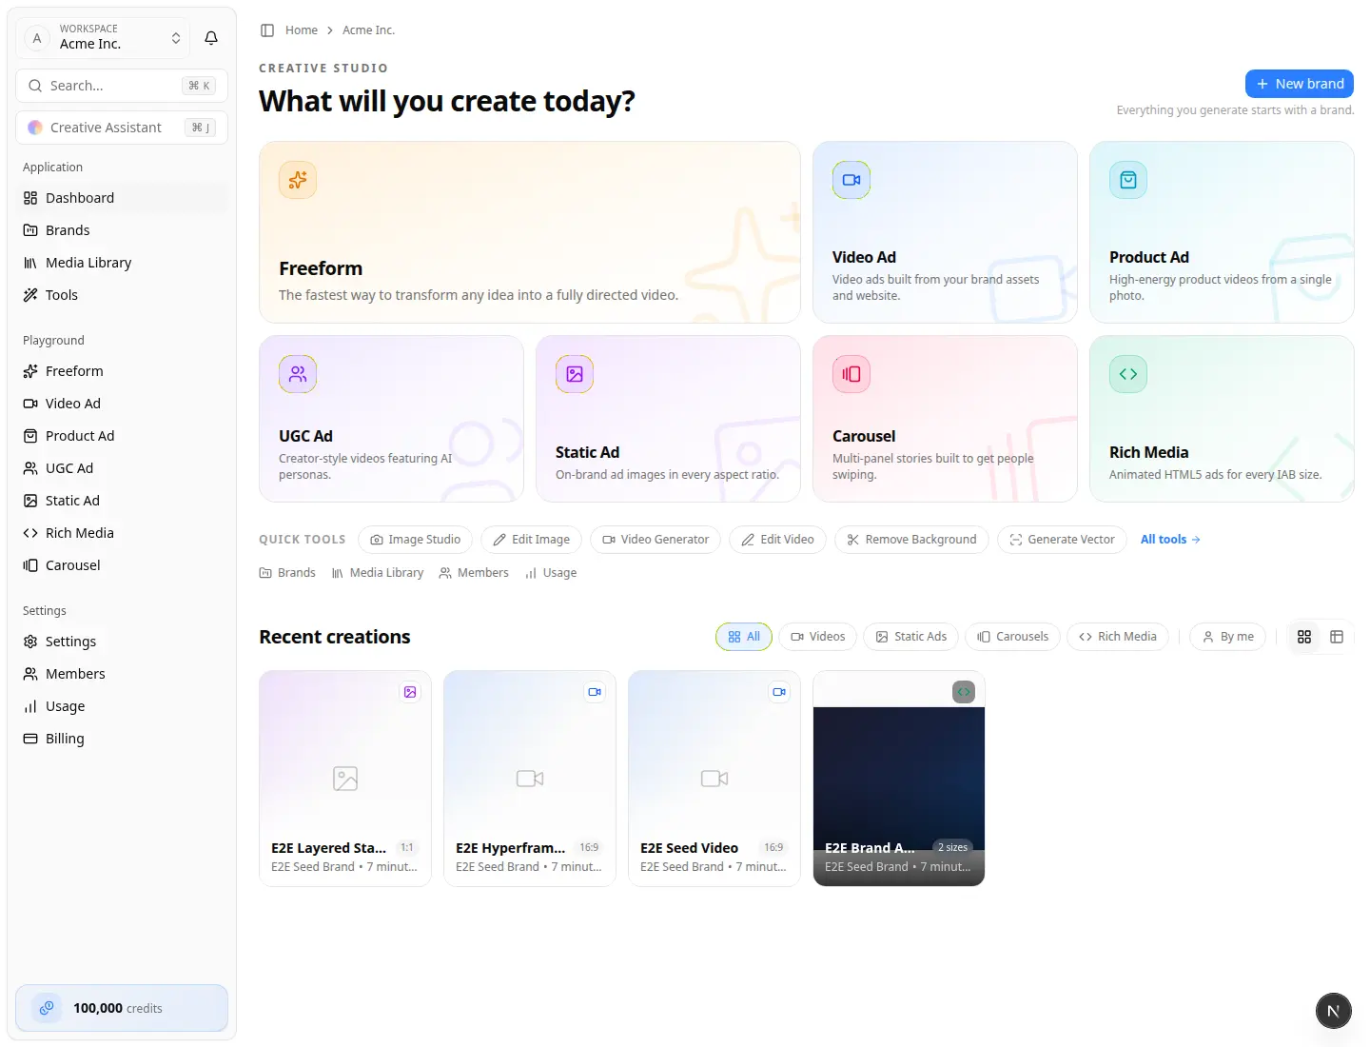Open Members in the sidebar
Viewport: 1370px width, 1047px height.
pyautogui.click(x=122, y=674)
